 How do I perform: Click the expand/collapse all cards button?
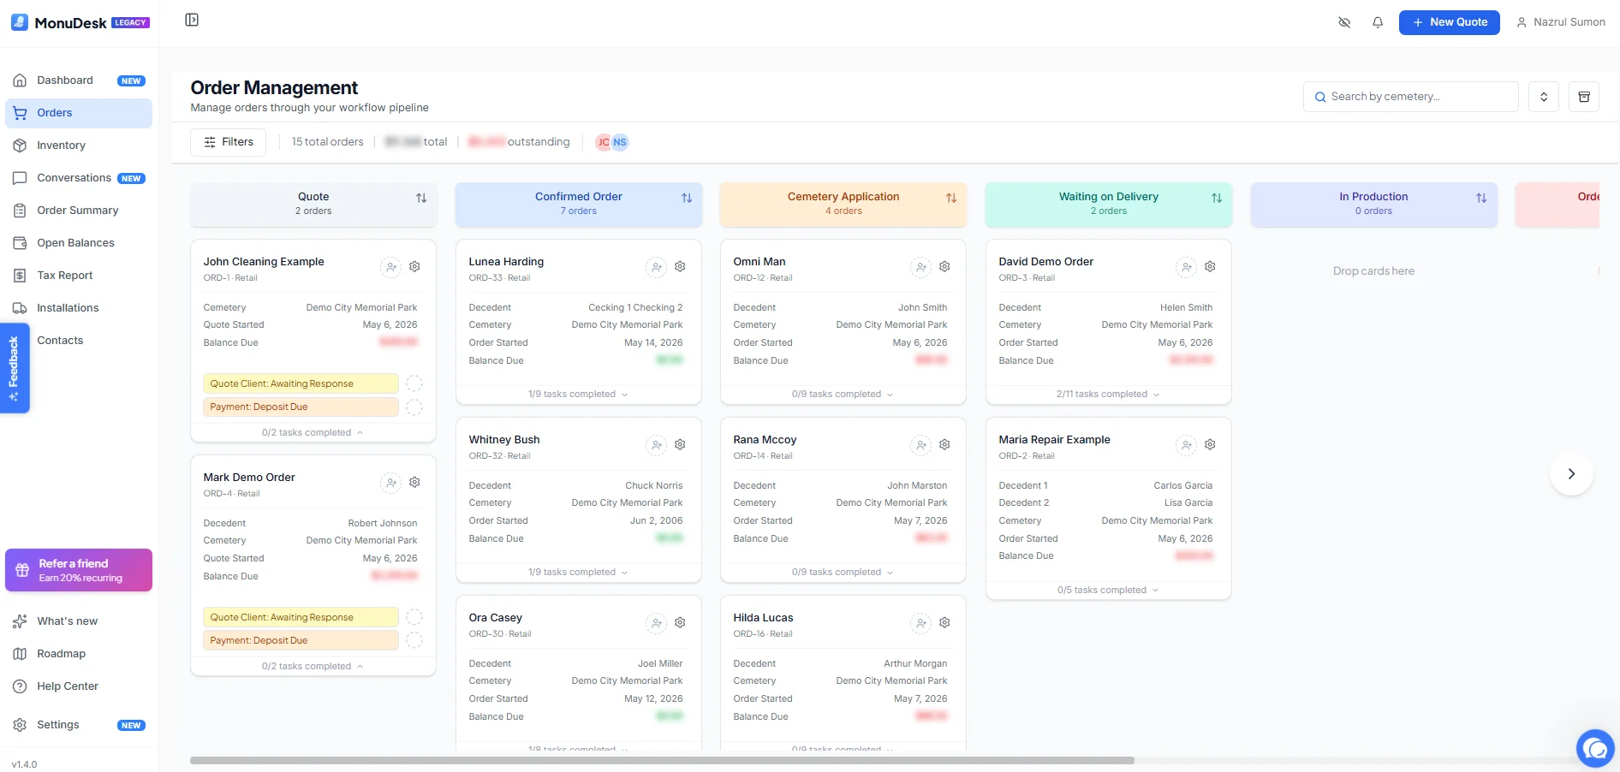pyautogui.click(x=1544, y=97)
